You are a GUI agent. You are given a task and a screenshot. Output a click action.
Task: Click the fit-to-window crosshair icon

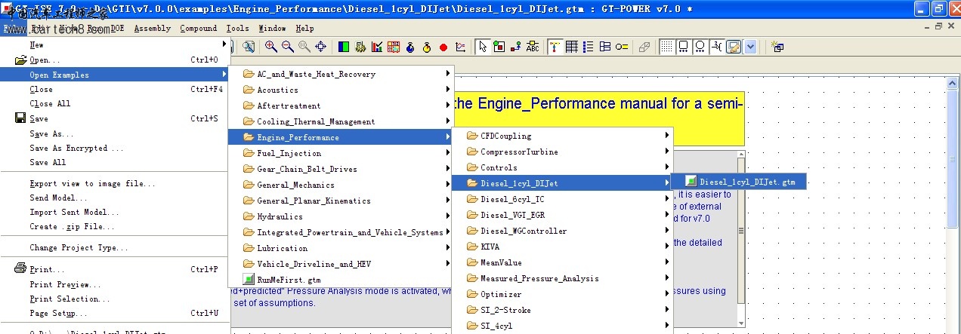click(320, 47)
